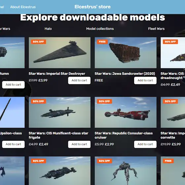
Task: Add CIS Munificent-class star frigate to cart
Action: pos(79,144)
